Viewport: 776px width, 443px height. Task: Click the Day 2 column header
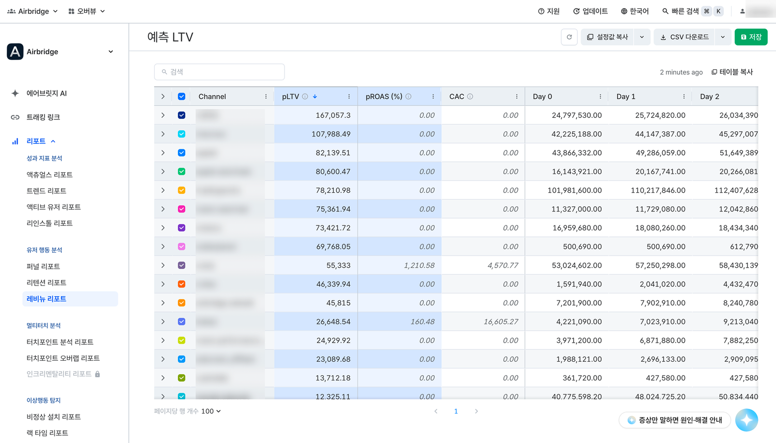click(709, 97)
